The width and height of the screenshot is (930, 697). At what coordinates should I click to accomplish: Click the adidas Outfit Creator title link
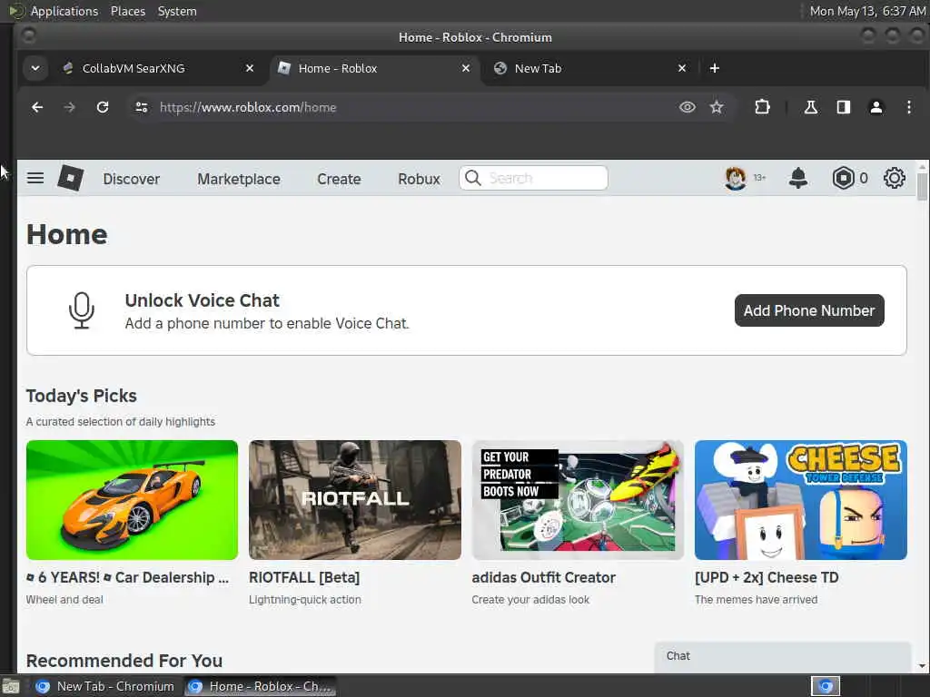coord(543,577)
